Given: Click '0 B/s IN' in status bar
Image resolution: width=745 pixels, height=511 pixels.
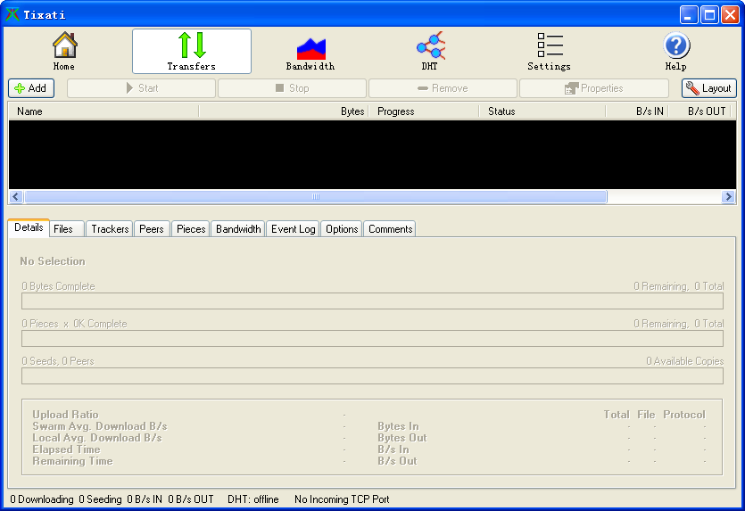Looking at the screenshot, I should click(145, 499).
